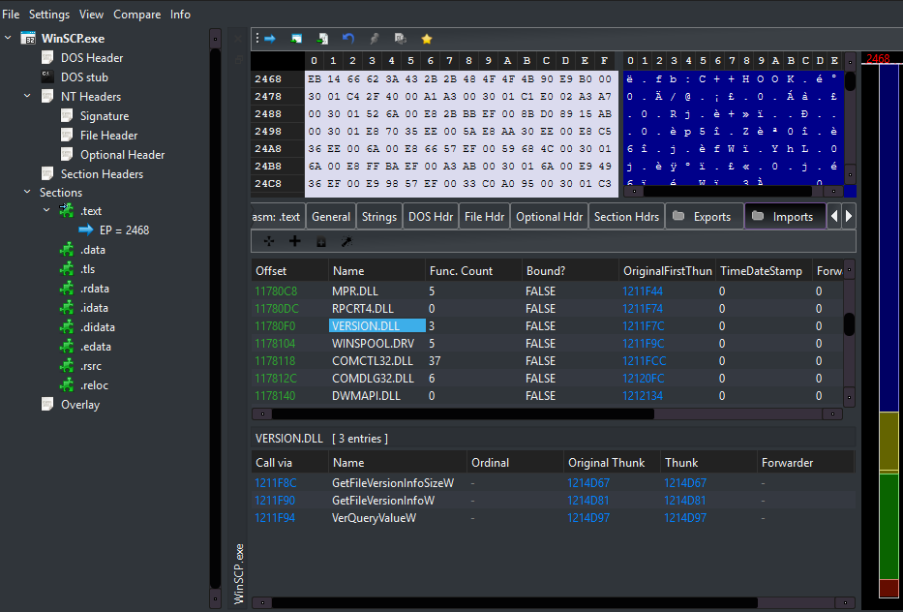Screen dimensions: 903x612
Task: Collapse the NT Headers node
Action: point(27,96)
